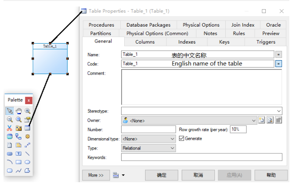Choose the Zoom Out magnifier tool
Screen dimensions: 295x190
point(10,119)
